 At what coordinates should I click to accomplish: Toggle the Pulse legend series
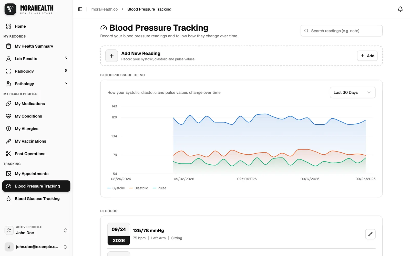159,188
